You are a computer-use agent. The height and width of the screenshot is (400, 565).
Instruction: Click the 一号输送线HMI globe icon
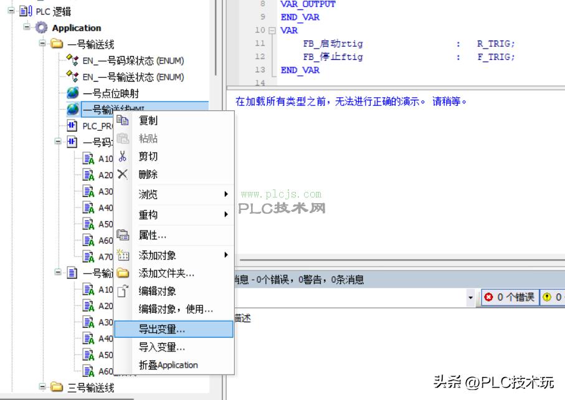pyautogui.click(x=73, y=109)
